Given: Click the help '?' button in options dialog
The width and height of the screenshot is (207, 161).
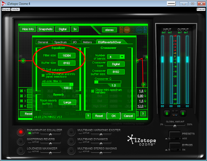Looking at the screenshot, I should [x=88, y=116].
